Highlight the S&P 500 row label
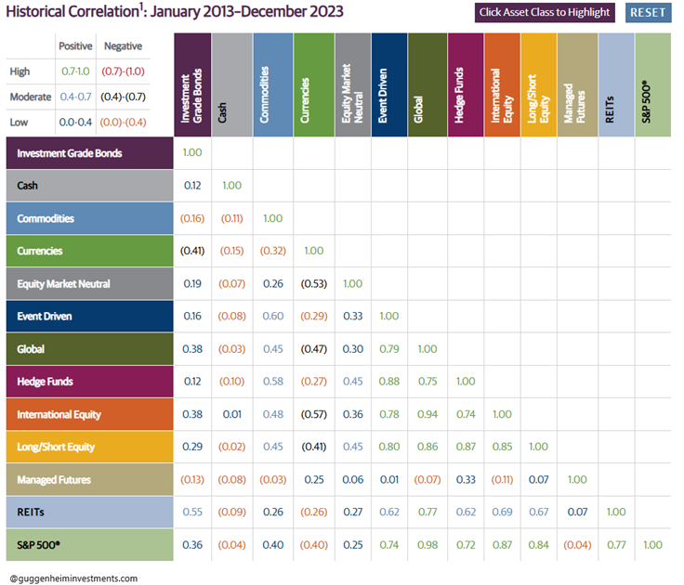The height and width of the screenshot is (585, 684). pyautogui.click(x=89, y=544)
